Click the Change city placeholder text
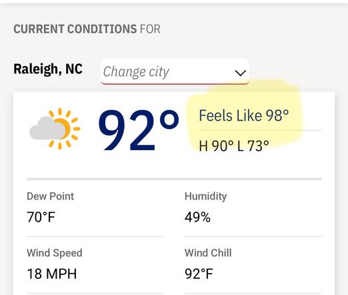This screenshot has height=295, width=348. (x=136, y=72)
